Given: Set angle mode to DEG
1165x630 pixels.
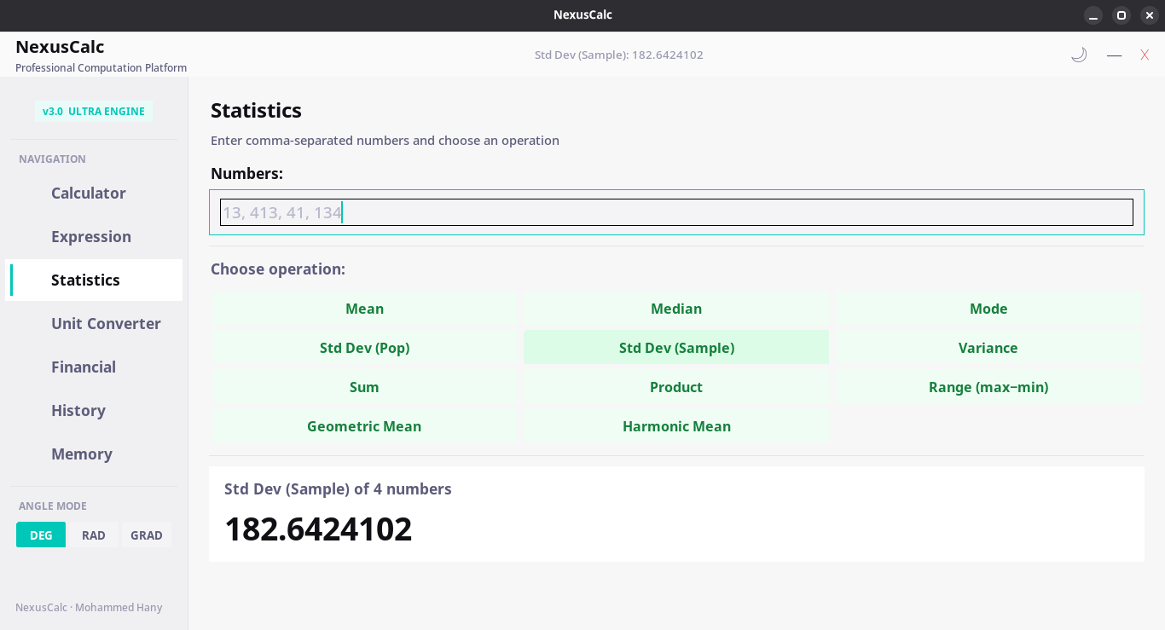Looking at the screenshot, I should [41, 535].
